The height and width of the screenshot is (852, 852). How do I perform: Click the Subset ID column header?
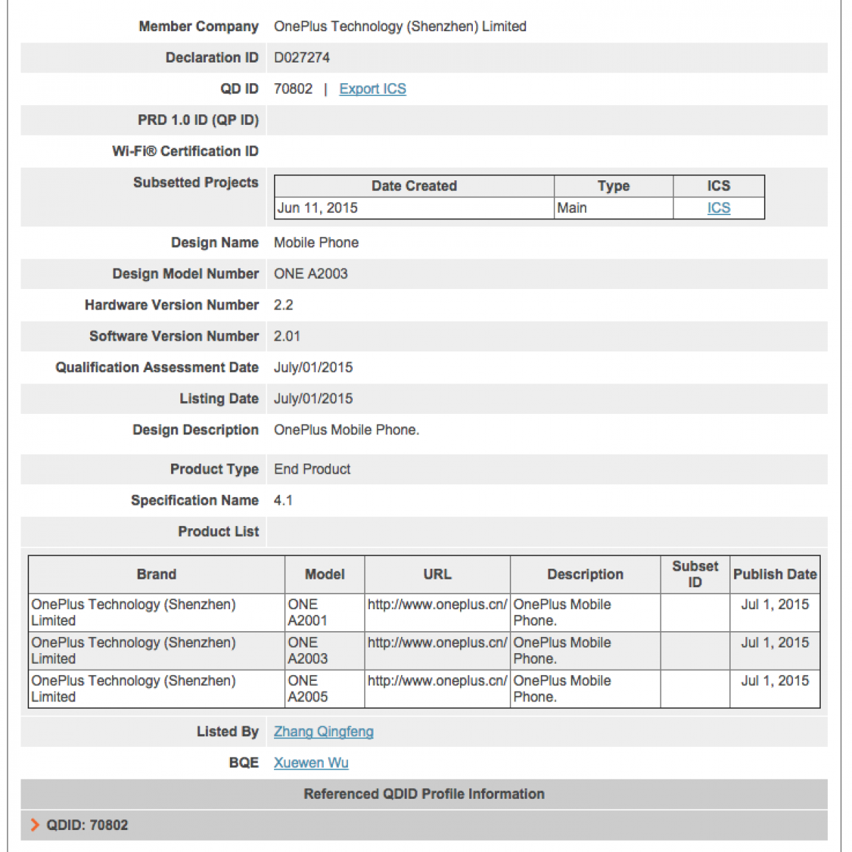point(694,574)
